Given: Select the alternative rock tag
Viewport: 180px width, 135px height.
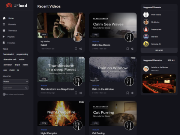Looking at the screenshot, I should point(10,60).
